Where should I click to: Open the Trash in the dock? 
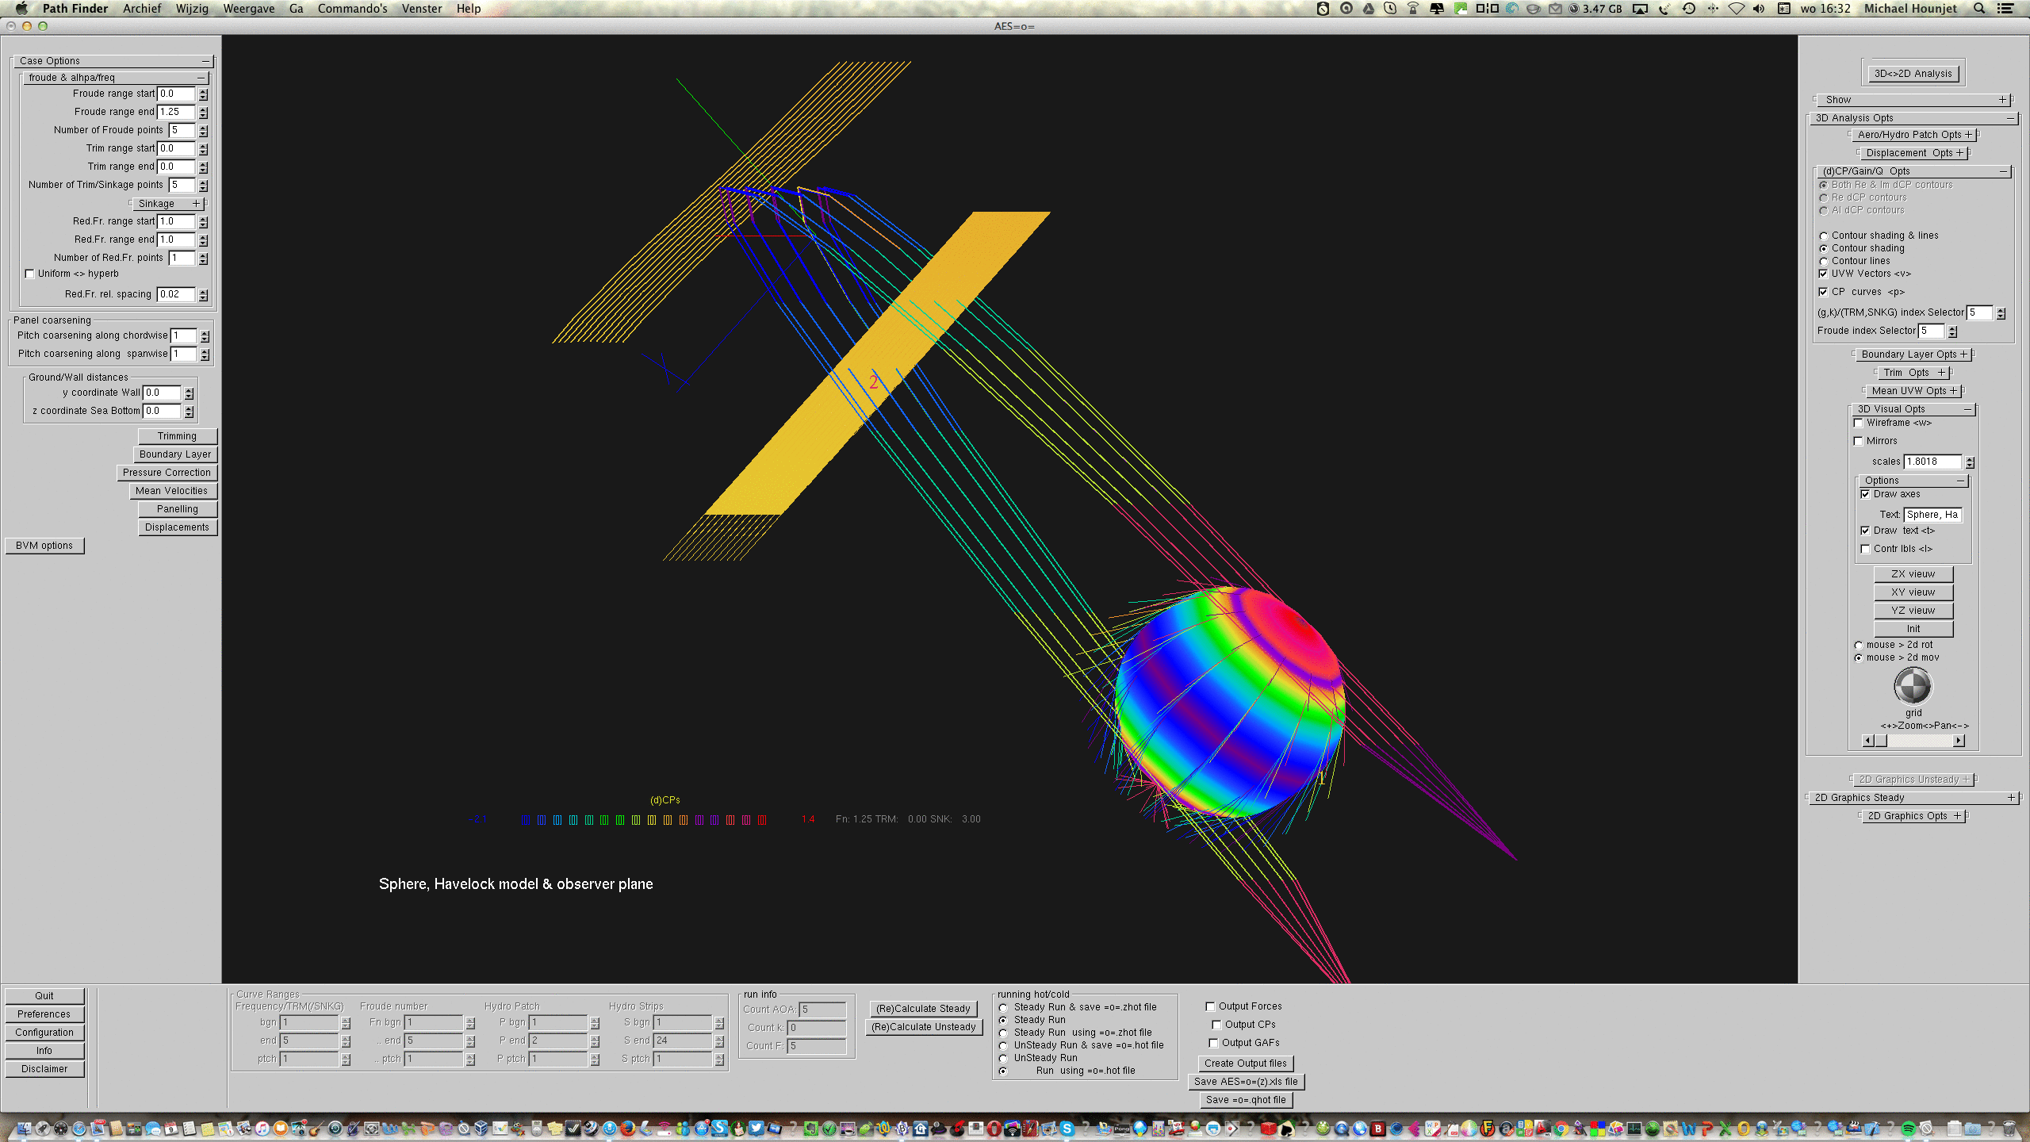pos(2009,1128)
